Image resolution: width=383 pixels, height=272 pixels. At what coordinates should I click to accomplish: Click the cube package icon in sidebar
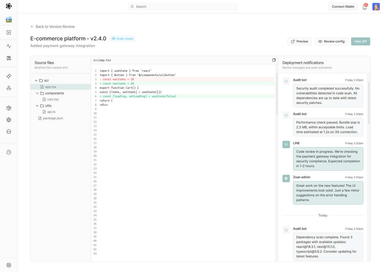(x=9, y=108)
